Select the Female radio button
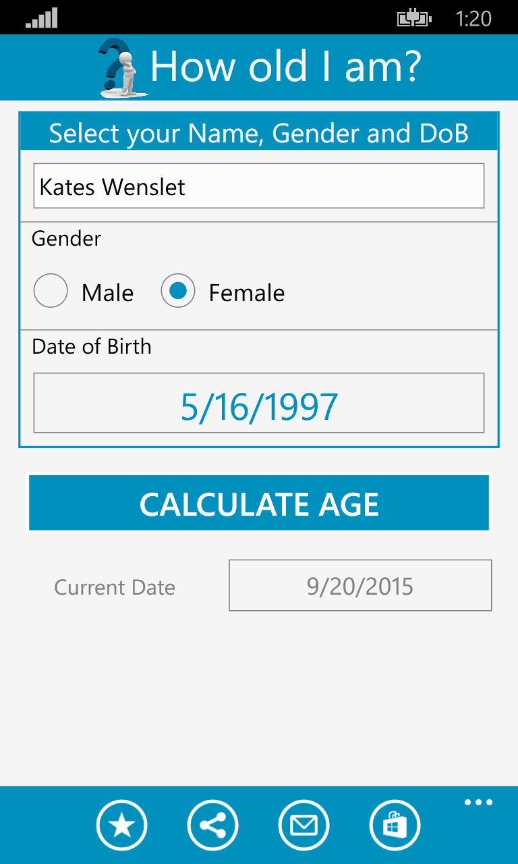518x864 pixels. point(178,291)
